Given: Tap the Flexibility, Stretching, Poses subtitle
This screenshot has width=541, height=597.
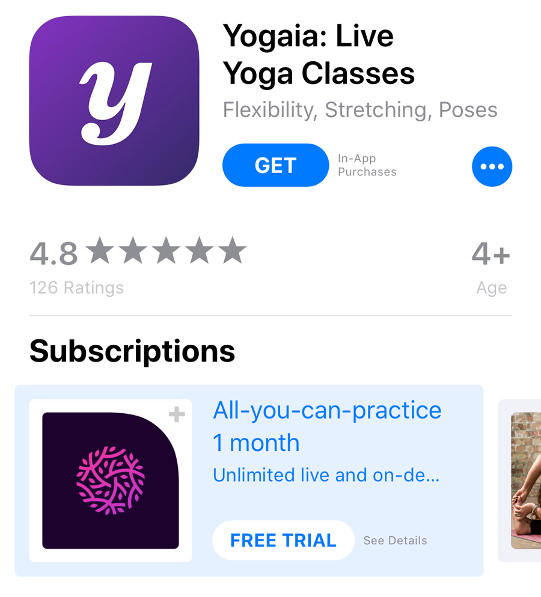Looking at the screenshot, I should click(x=360, y=110).
